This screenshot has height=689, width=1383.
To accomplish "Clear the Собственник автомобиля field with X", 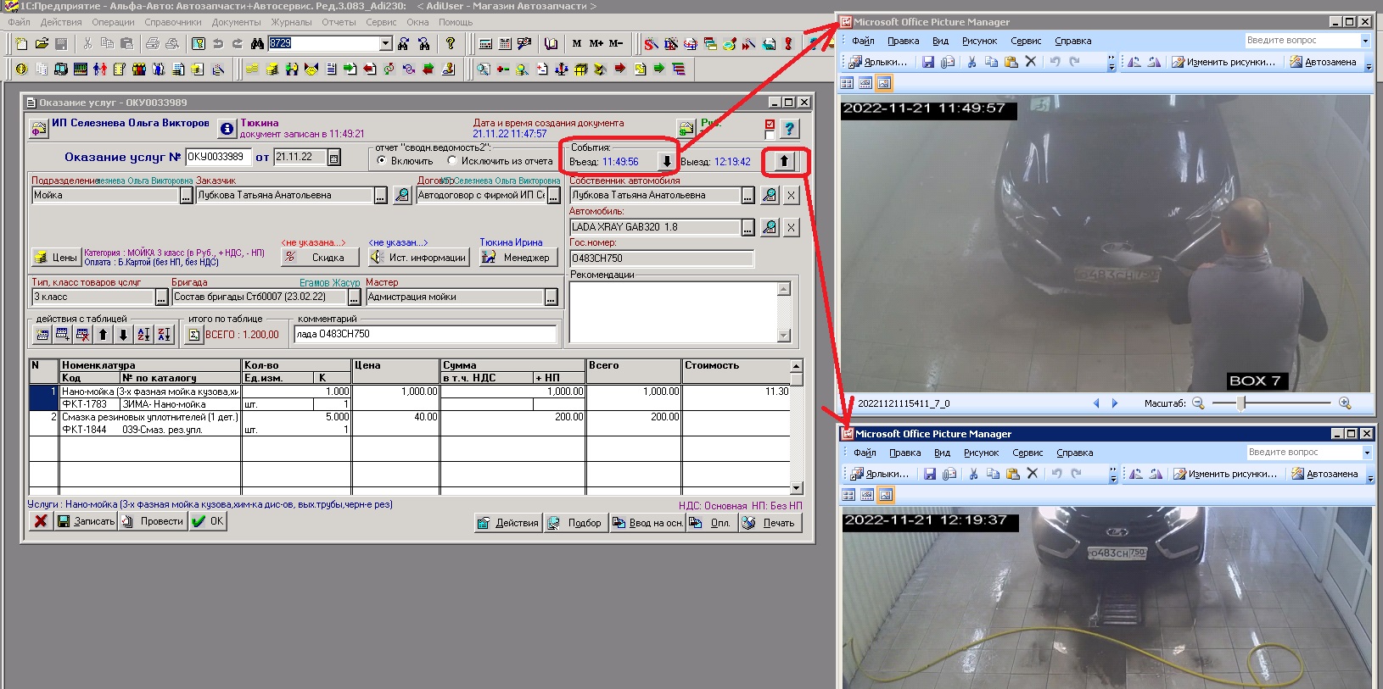I will pos(791,196).
